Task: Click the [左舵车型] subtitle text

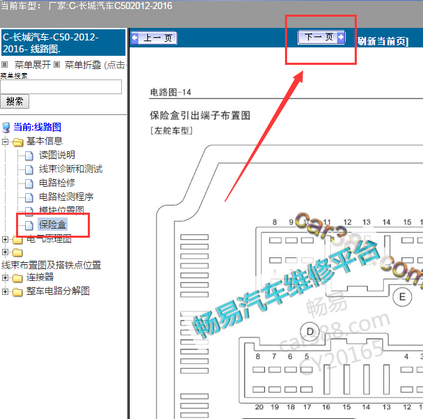Action: (x=171, y=131)
